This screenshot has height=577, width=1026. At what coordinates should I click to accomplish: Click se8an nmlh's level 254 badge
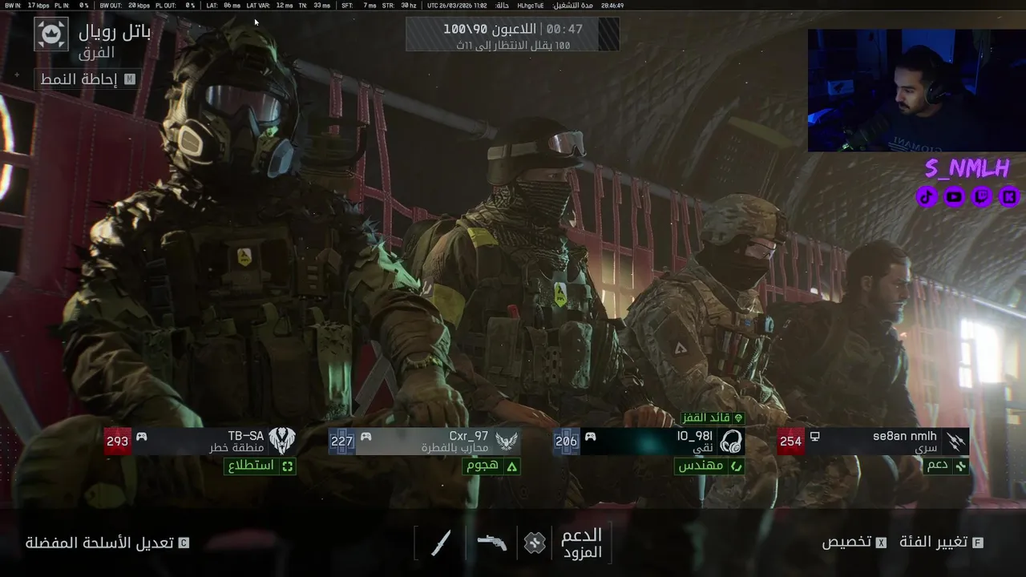790,441
